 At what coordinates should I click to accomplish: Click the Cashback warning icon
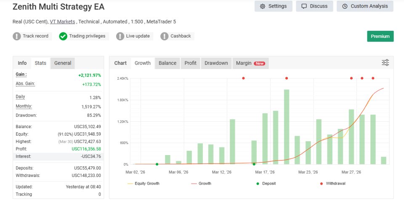pyautogui.click(x=165, y=36)
